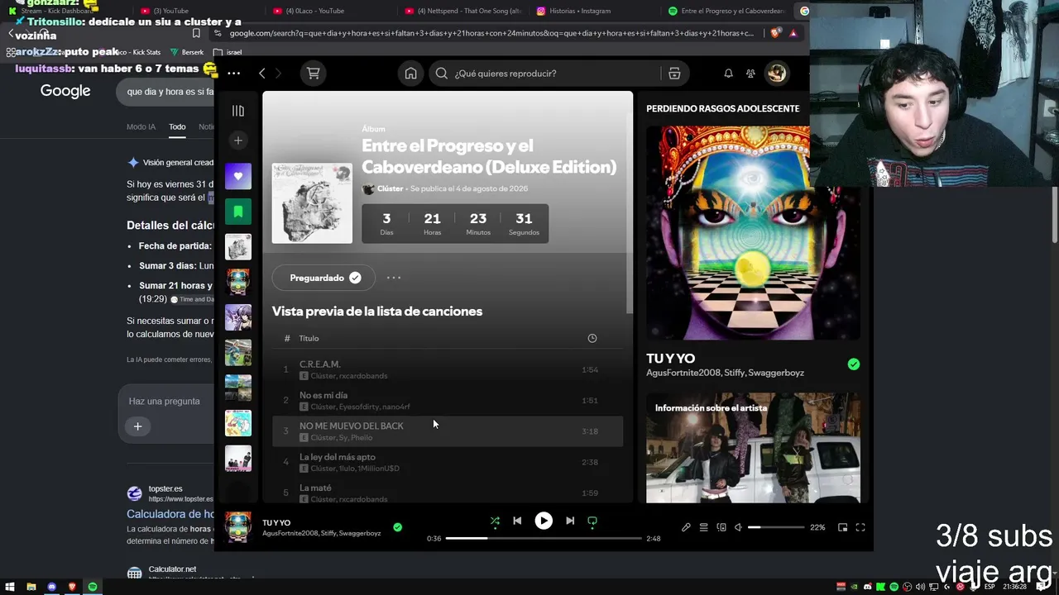1059x595 pixels.
Task: Click the saved checkmark beside TU Y YO title
Action: pyautogui.click(x=853, y=364)
